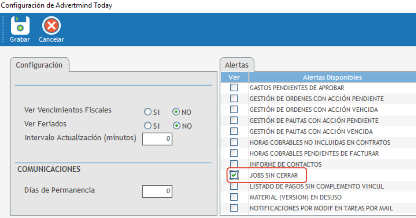Switch to the Alertas tab
The height and width of the screenshot is (218, 416).
(237, 65)
